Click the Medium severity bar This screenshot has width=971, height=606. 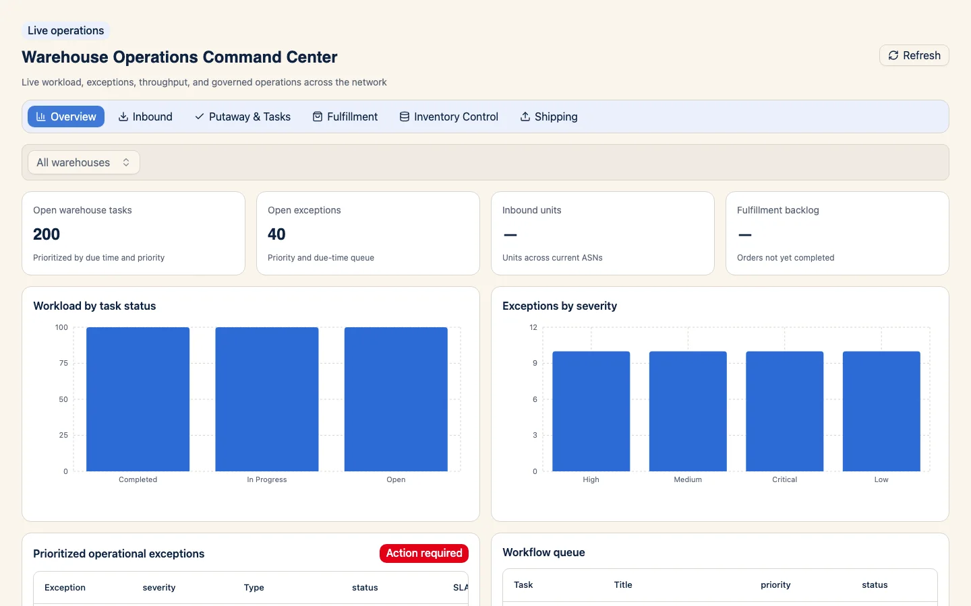point(688,411)
